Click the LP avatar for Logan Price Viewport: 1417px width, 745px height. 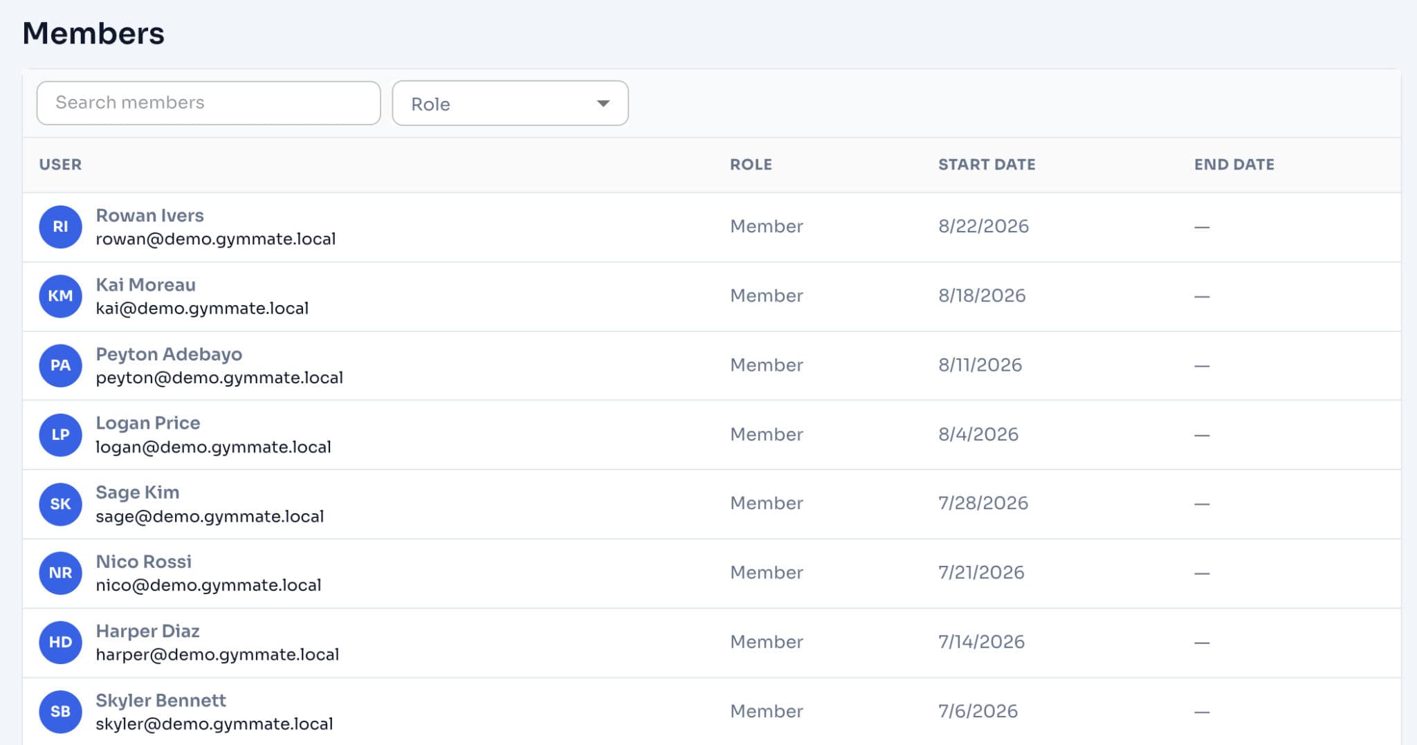click(60, 434)
